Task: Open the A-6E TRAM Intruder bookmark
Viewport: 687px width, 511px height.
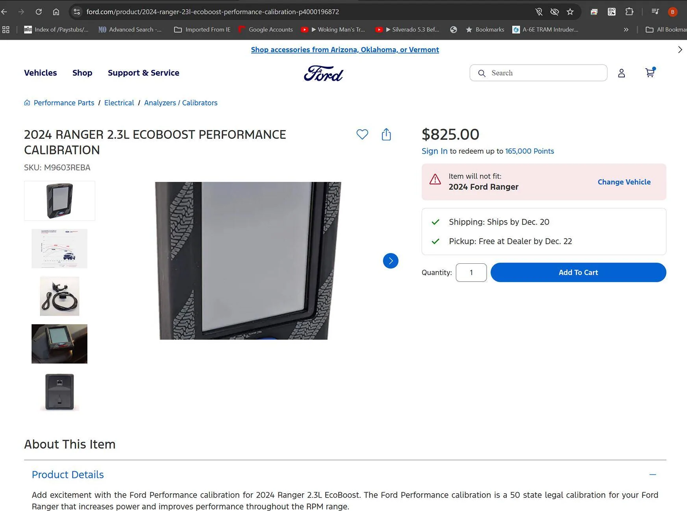Action: (545, 29)
